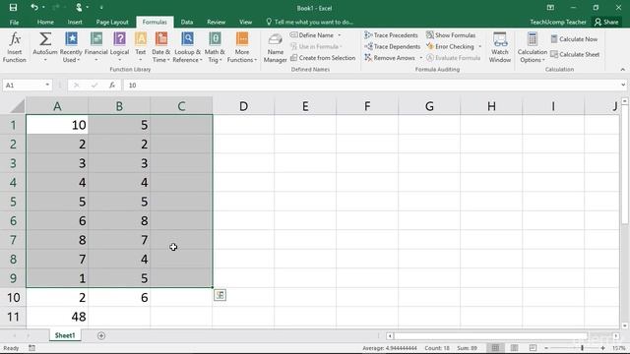Open the Financial functions menu
Image resolution: width=630 pixels, height=354 pixels.
pyautogui.click(x=96, y=47)
